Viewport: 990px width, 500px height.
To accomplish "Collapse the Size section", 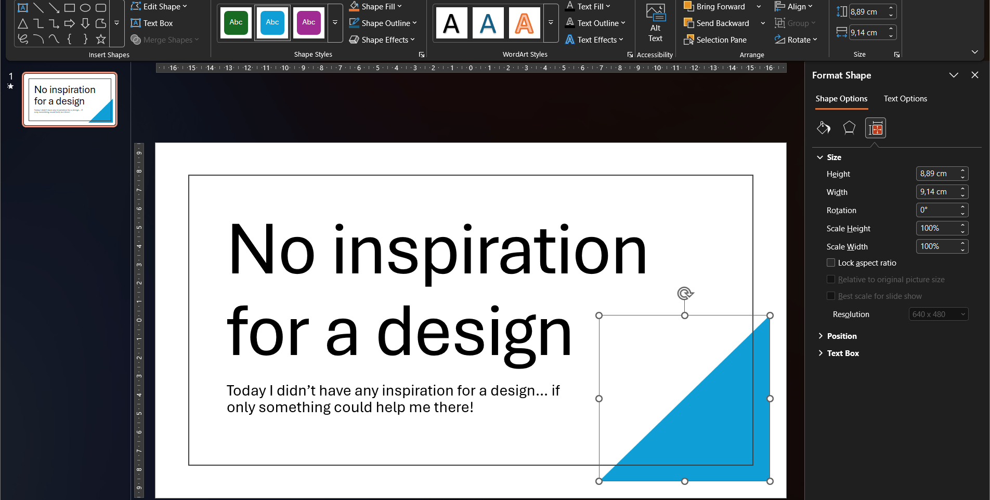I will pos(820,157).
